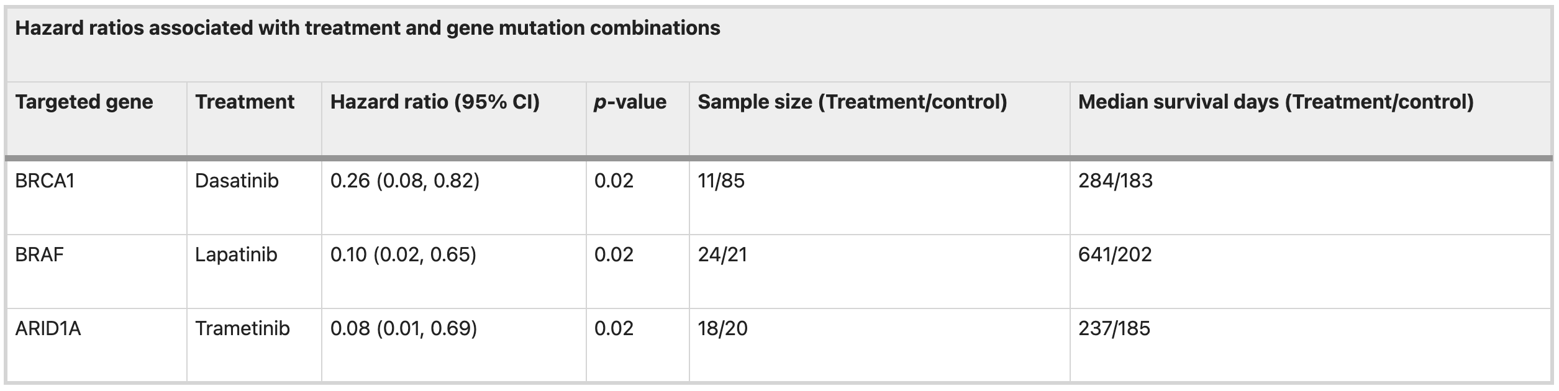Select the BRCA1 gene cell
Viewport: 1559px width, 391px height.
(x=45, y=181)
